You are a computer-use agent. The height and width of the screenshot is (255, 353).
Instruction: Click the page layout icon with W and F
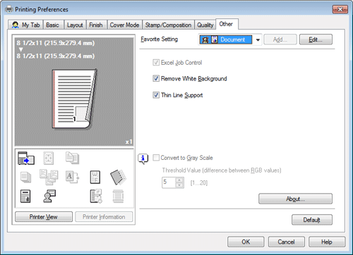(x=95, y=177)
